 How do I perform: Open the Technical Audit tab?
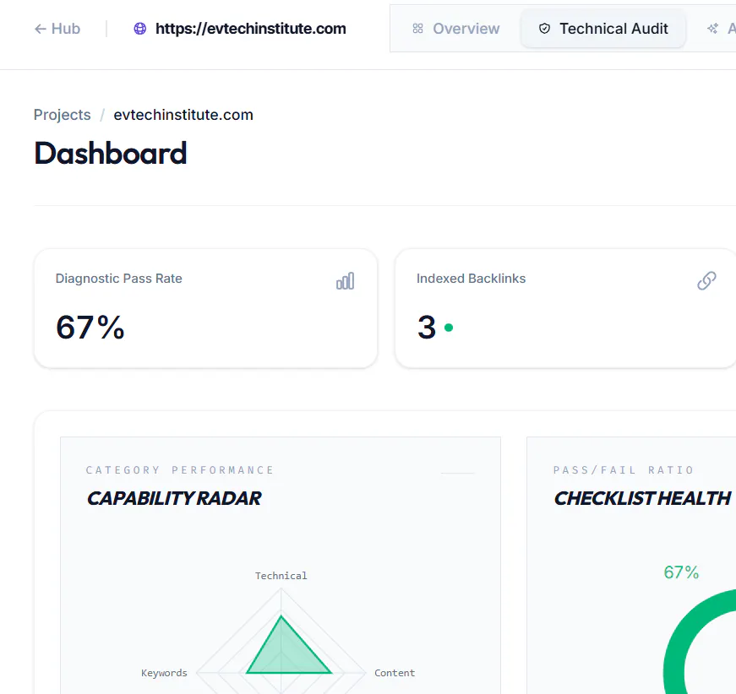point(603,29)
